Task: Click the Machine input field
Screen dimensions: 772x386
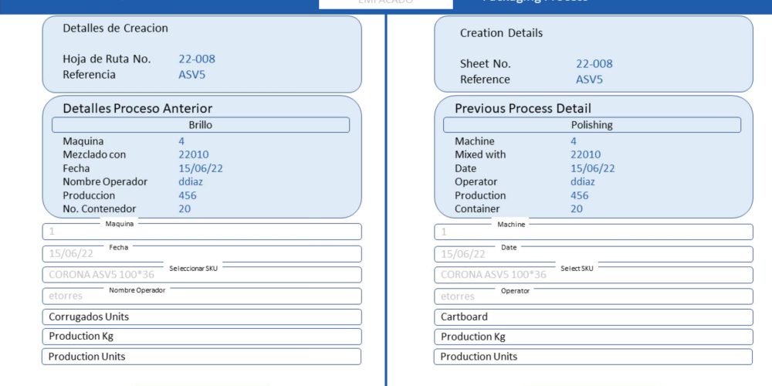Action: point(593,232)
